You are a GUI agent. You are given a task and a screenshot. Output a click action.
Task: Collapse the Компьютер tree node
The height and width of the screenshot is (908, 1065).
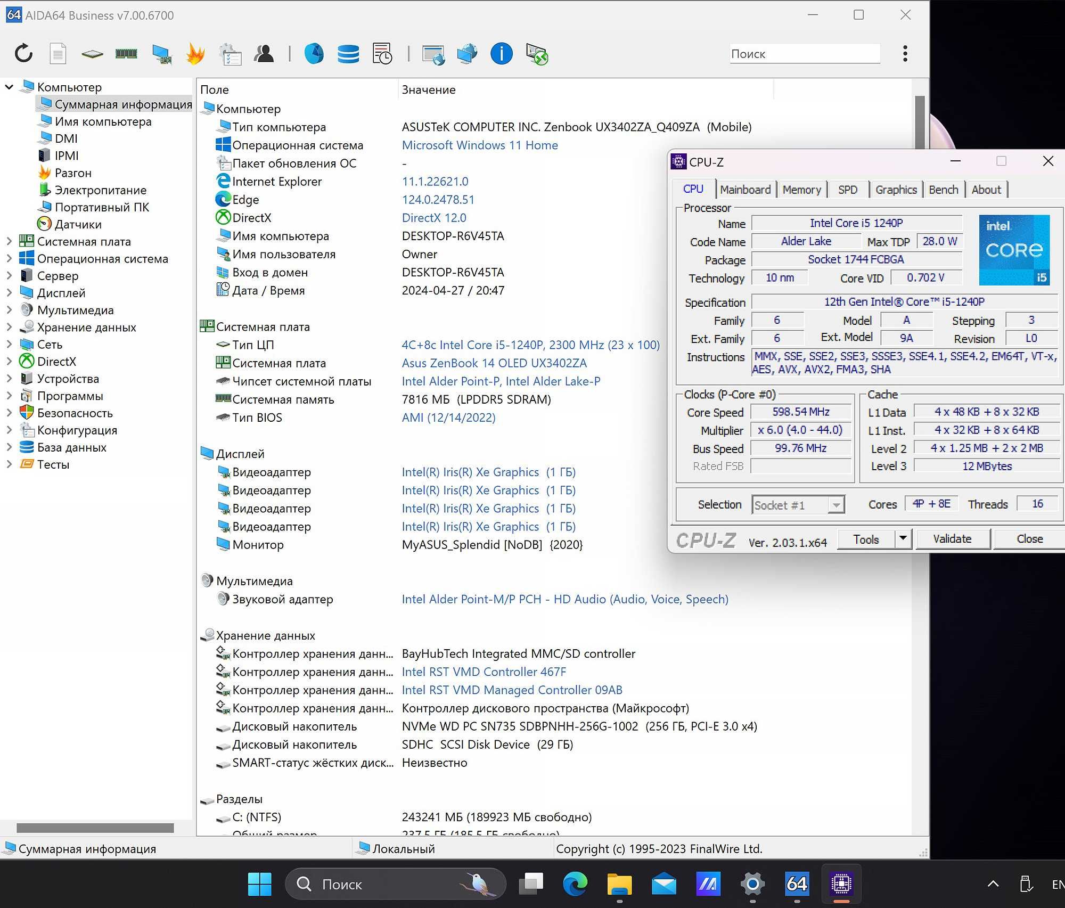pyautogui.click(x=9, y=87)
